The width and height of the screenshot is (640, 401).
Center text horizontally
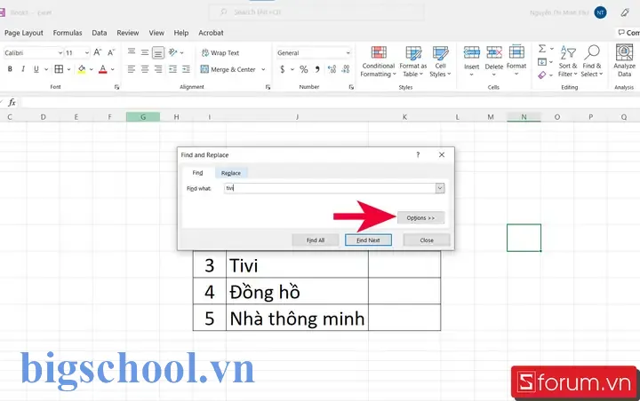pos(145,69)
